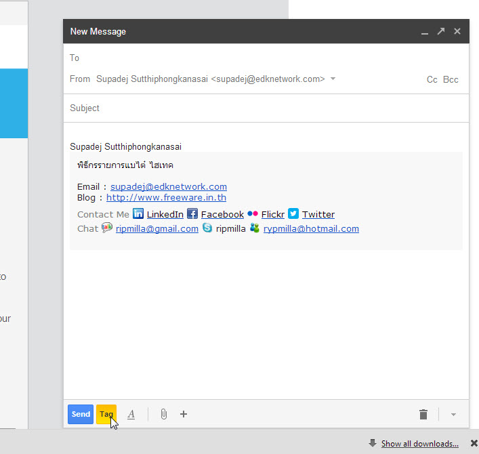This screenshot has height=454, width=479.
Task: Click the plus insert options icon
Action: pyautogui.click(x=184, y=414)
